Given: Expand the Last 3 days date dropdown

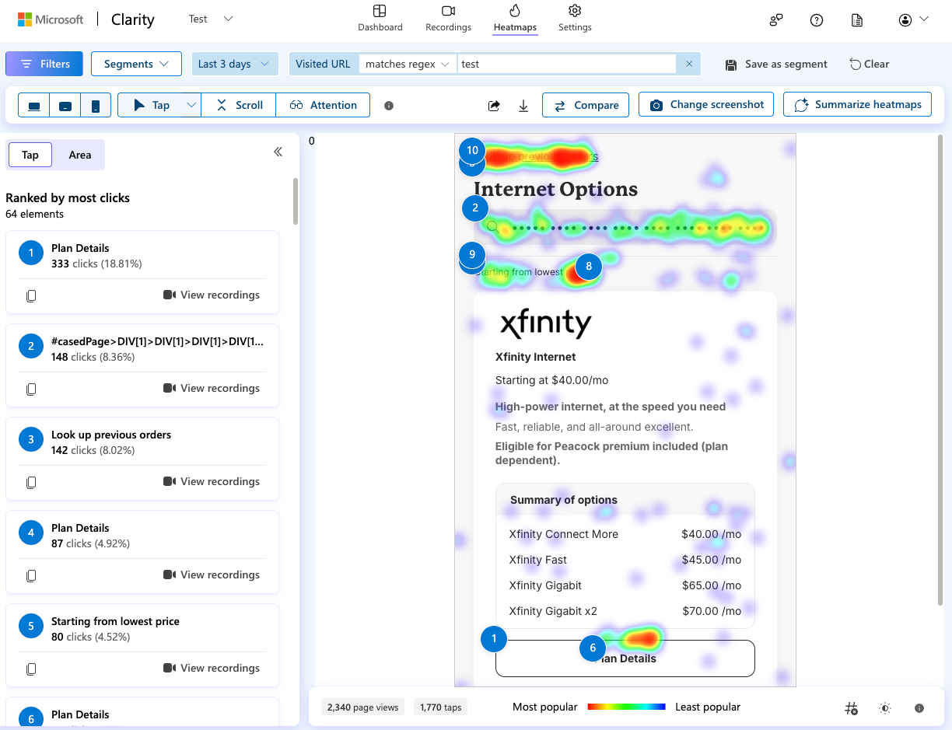Looking at the screenshot, I should click(x=234, y=64).
